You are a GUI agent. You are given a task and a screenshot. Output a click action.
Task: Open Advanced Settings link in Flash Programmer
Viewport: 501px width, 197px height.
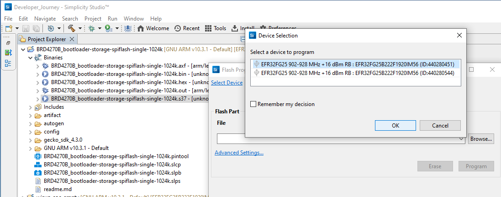coord(239,153)
